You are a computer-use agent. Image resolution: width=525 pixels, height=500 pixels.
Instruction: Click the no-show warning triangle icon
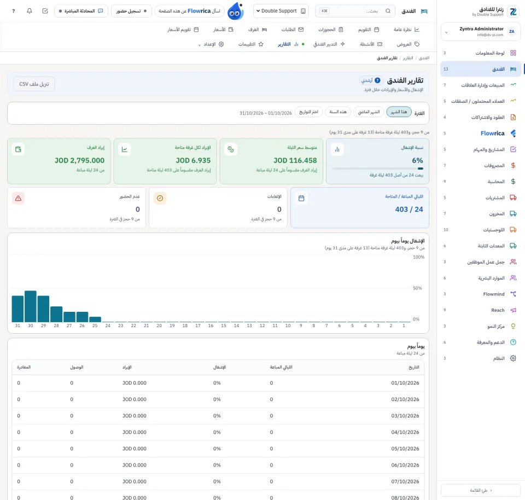[x=18, y=198]
